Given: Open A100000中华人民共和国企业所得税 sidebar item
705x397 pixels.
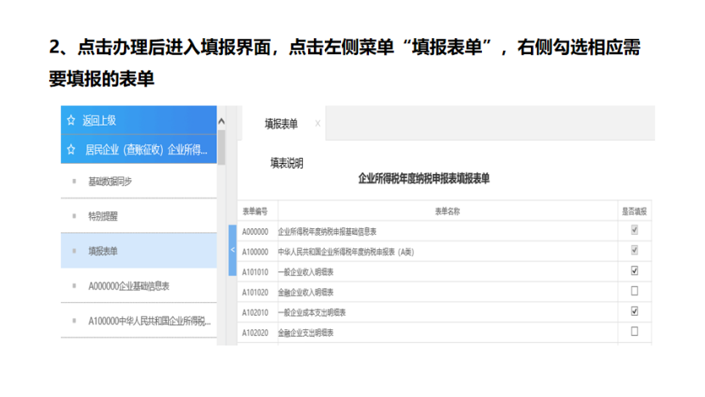Looking at the screenshot, I should 148,322.
